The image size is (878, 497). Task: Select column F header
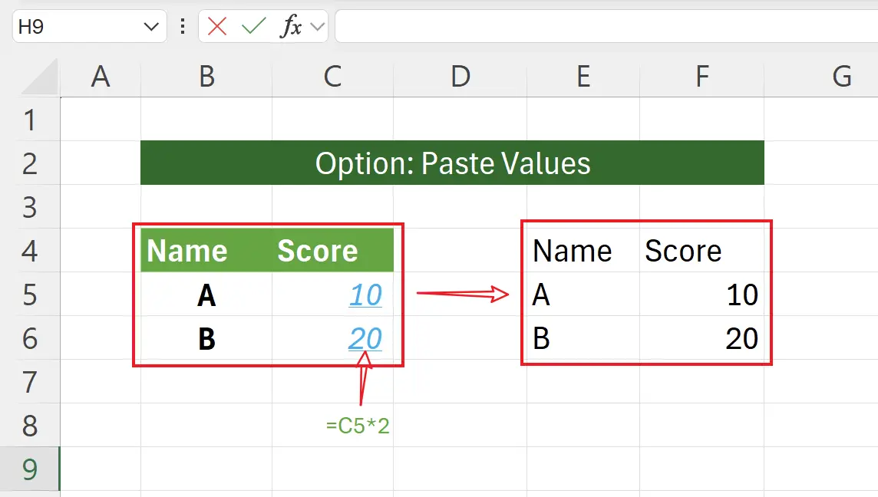[701, 77]
